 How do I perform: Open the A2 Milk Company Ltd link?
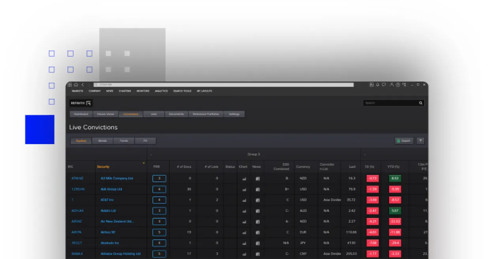[117, 178]
